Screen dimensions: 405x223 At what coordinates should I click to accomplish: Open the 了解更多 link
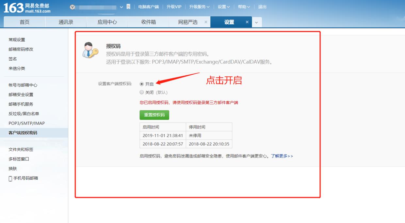[283, 156]
